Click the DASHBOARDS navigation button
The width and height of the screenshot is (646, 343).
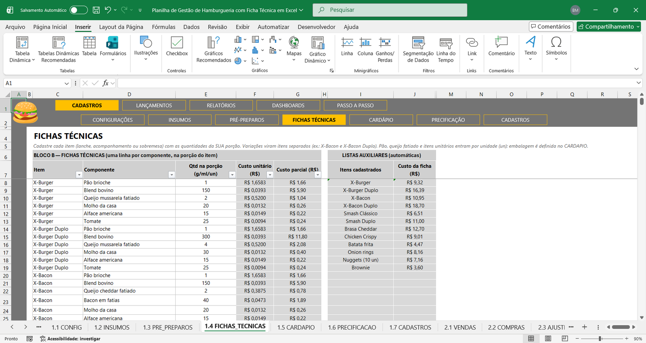click(288, 105)
